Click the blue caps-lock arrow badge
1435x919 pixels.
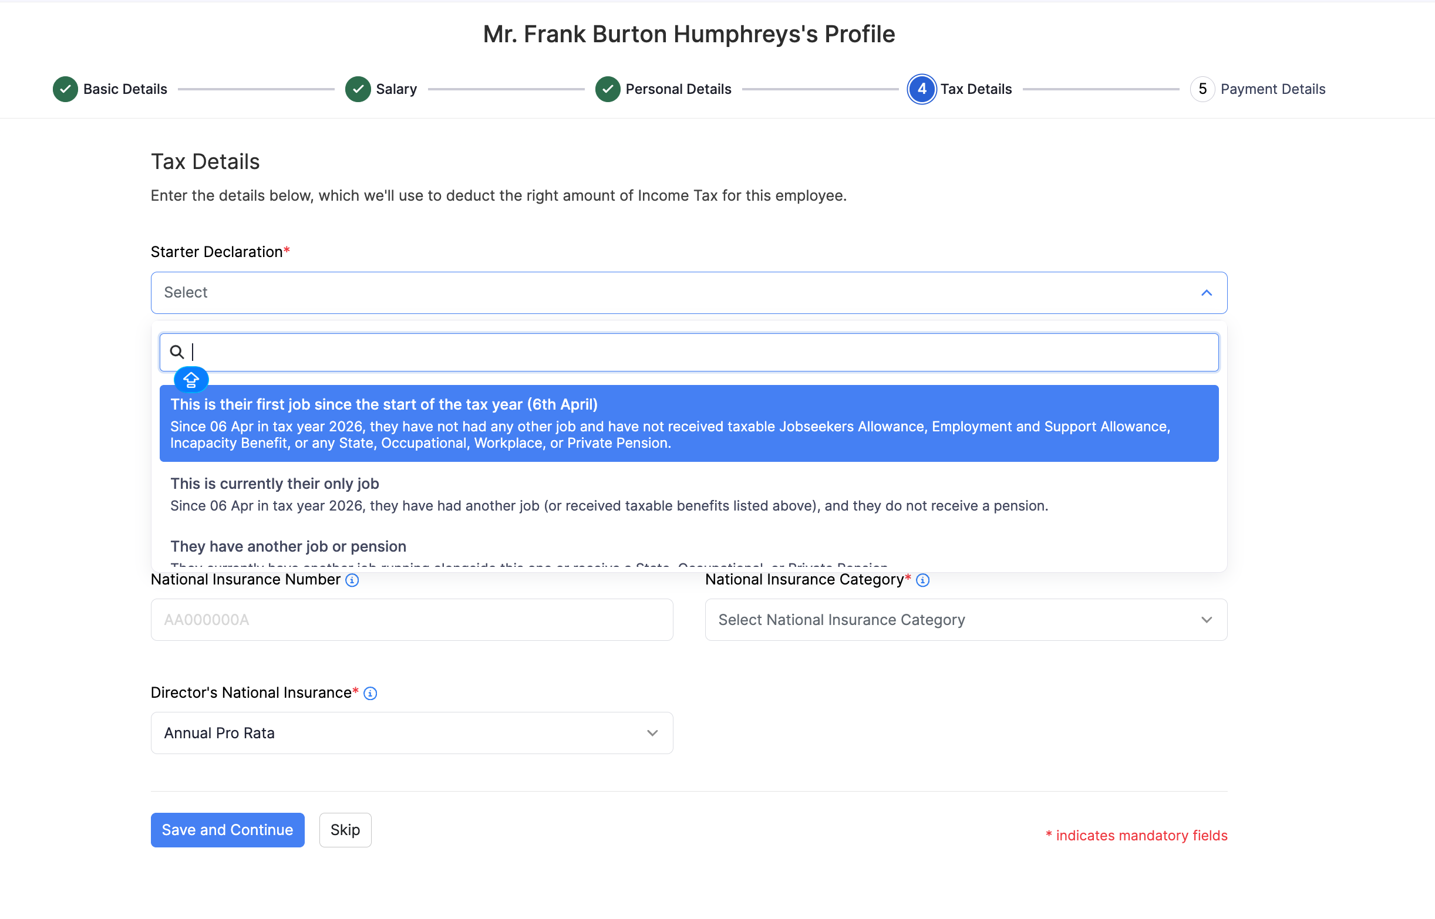click(191, 380)
